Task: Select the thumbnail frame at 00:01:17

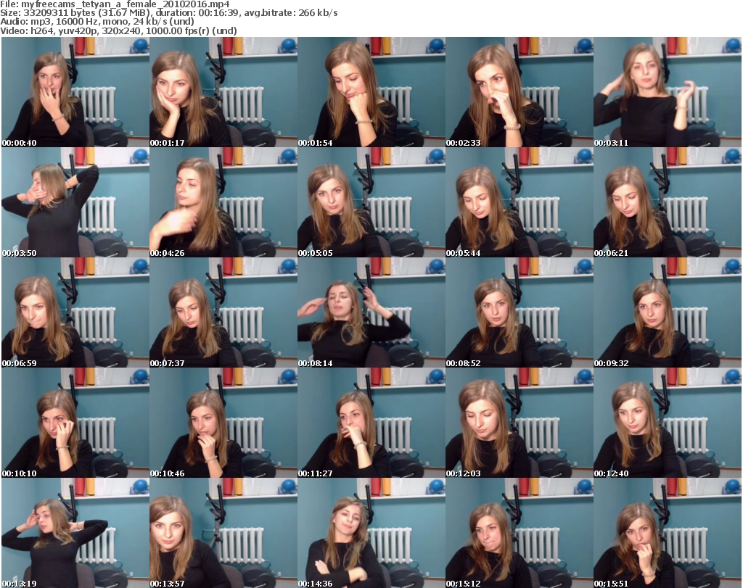Action: (223, 92)
